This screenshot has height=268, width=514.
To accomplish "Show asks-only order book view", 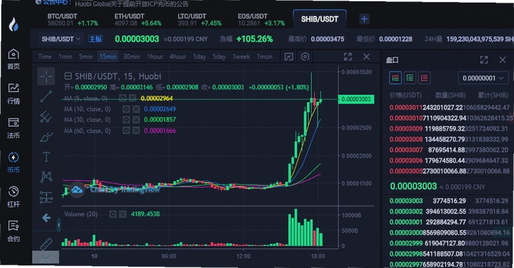I will (424, 78).
